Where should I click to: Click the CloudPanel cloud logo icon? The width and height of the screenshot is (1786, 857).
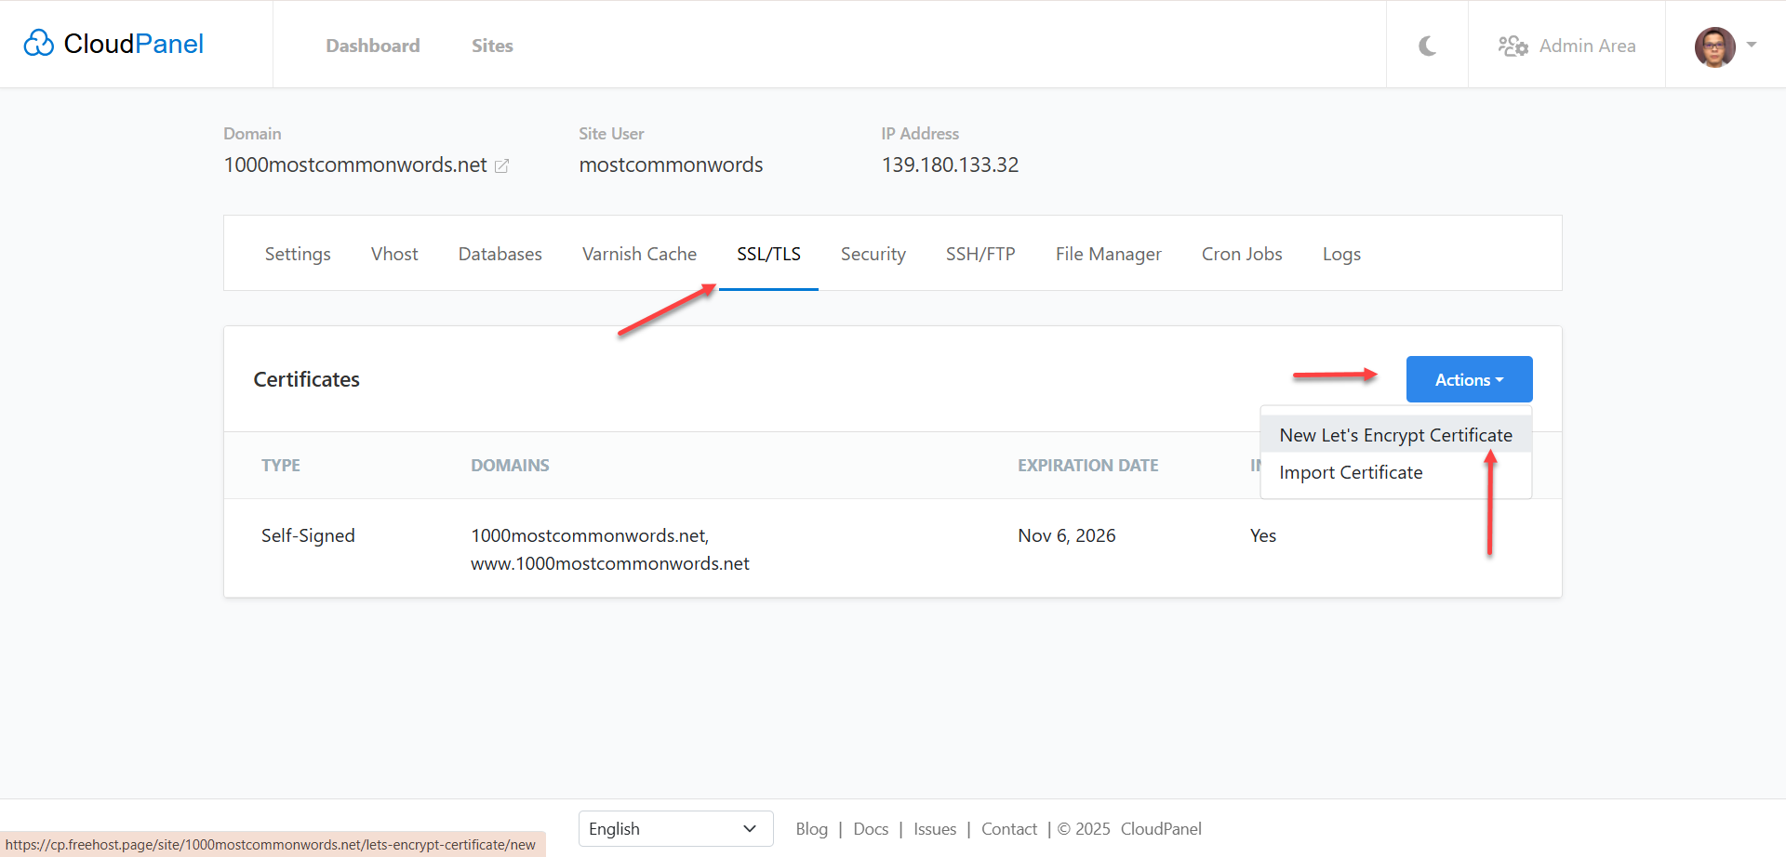[x=39, y=44]
